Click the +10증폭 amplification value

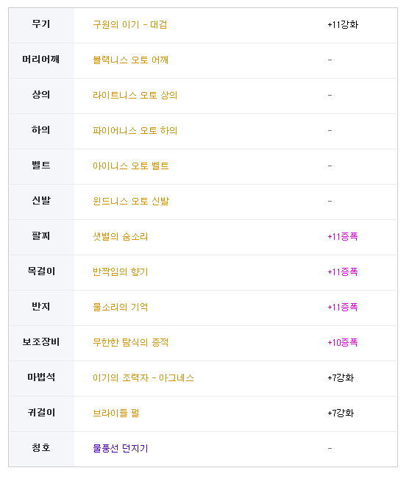[342, 342]
